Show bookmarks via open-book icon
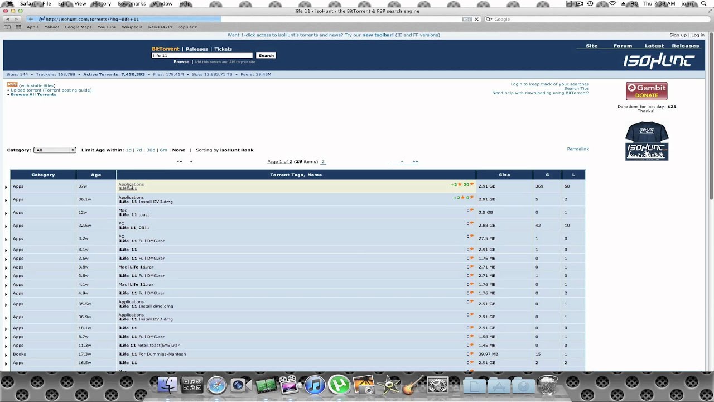Screen dimensions: 714x402 [x=7, y=27]
